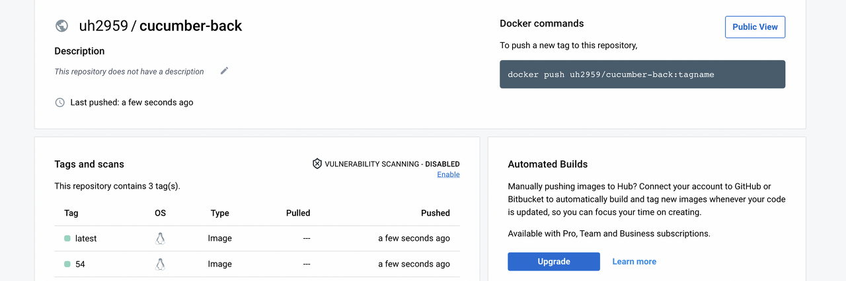846x281 pixels.
Task: Click the clock icon by Last pushed
Action: (x=60, y=102)
